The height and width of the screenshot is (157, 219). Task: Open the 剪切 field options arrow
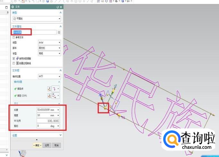point(58,126)
